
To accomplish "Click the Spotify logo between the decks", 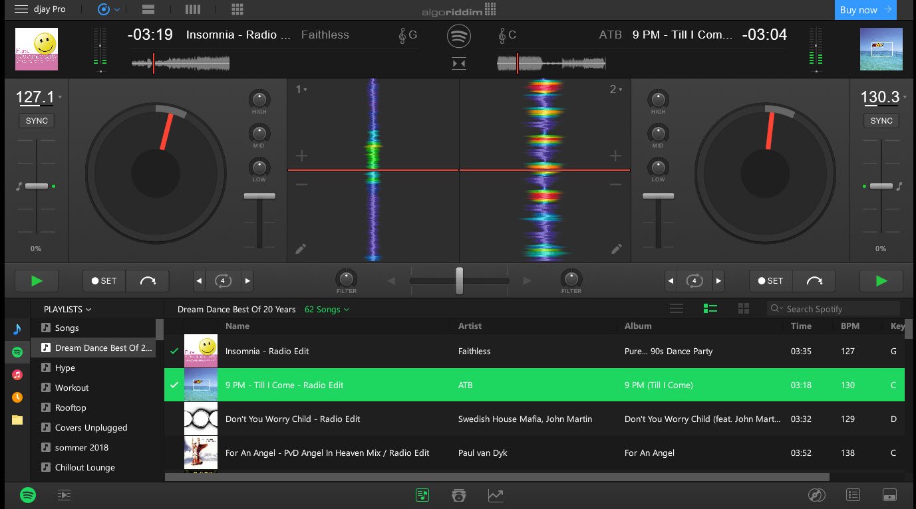I will pos(458,36).
